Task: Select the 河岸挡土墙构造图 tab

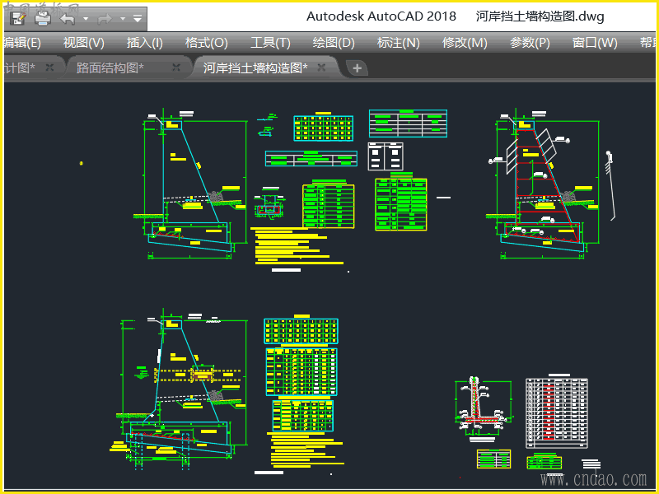Action: (x=255, y=68)
